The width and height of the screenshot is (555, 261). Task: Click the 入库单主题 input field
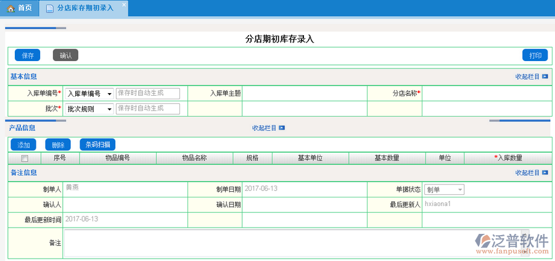(x=304, y=94)
